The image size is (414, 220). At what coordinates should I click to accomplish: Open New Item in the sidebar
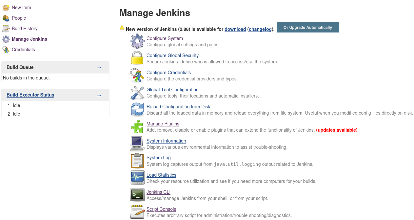coord(21,8)
